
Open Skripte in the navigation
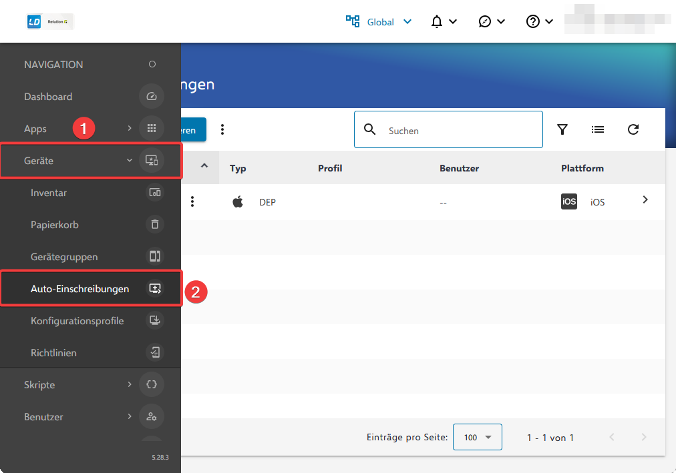39,385
